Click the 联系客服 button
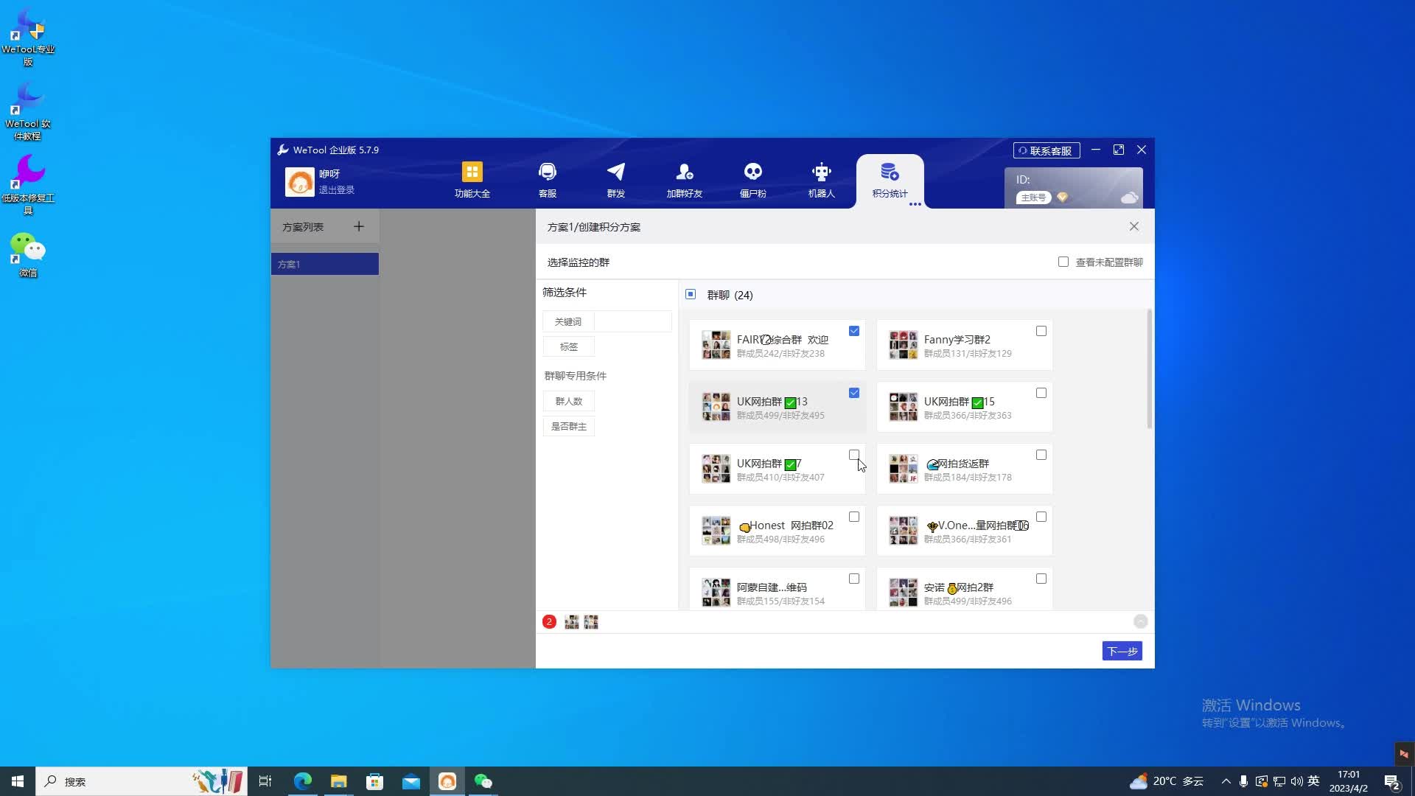 click(x=1046, y=150)
